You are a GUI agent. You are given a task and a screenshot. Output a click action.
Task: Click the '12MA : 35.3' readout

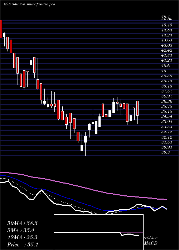pyautogui.click(x=22, y=237)
